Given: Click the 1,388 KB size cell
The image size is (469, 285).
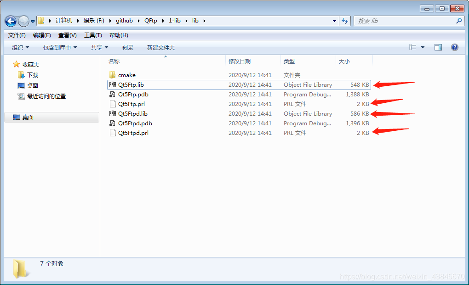Looking at the screenshot, I should point(357,94).
